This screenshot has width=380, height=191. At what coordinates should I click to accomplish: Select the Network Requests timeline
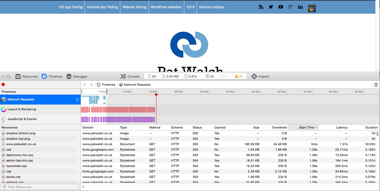tap(40, 100)
